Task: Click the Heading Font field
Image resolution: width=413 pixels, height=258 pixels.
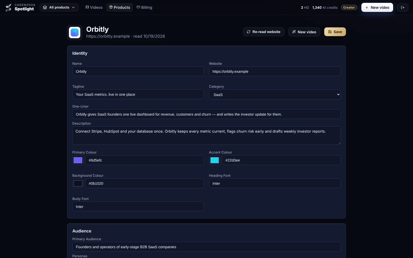Action: [275, 183]
